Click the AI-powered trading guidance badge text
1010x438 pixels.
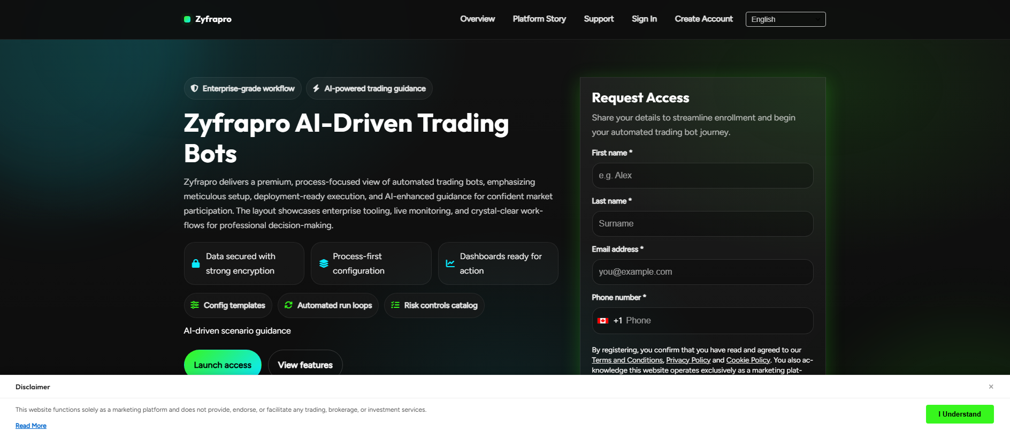pyautogui.click(x=375, y=88)
